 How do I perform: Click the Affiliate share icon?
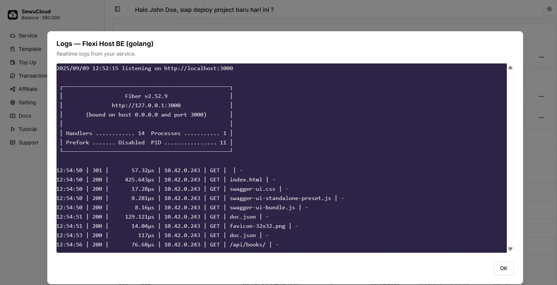click(x=13, y=89)
